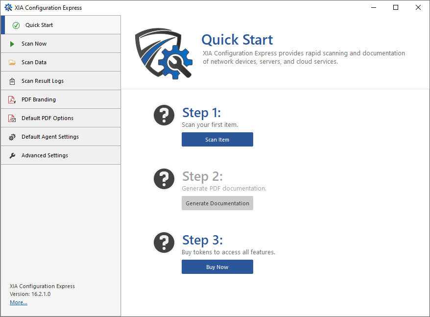
Task: Click the Version: 16.2.1.0 text
Action: click(30, 294)
